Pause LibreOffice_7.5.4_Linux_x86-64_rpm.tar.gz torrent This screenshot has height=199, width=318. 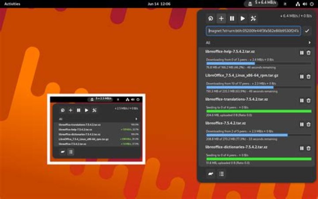tap(302, 77)
